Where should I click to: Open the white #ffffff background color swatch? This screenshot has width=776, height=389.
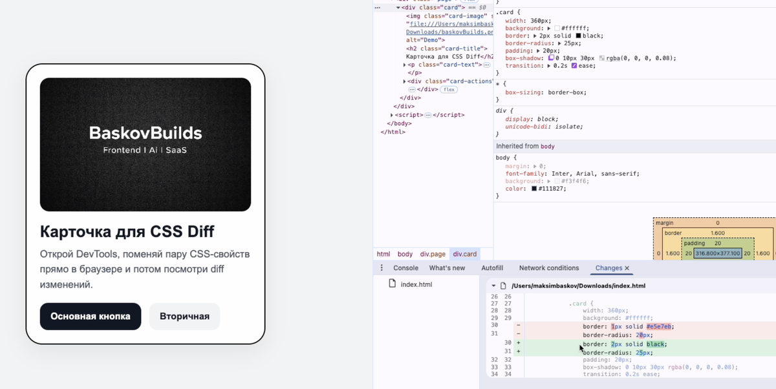coord(557,28)
